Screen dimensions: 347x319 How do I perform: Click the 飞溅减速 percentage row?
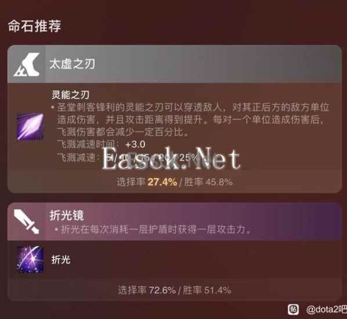(127, 157)
